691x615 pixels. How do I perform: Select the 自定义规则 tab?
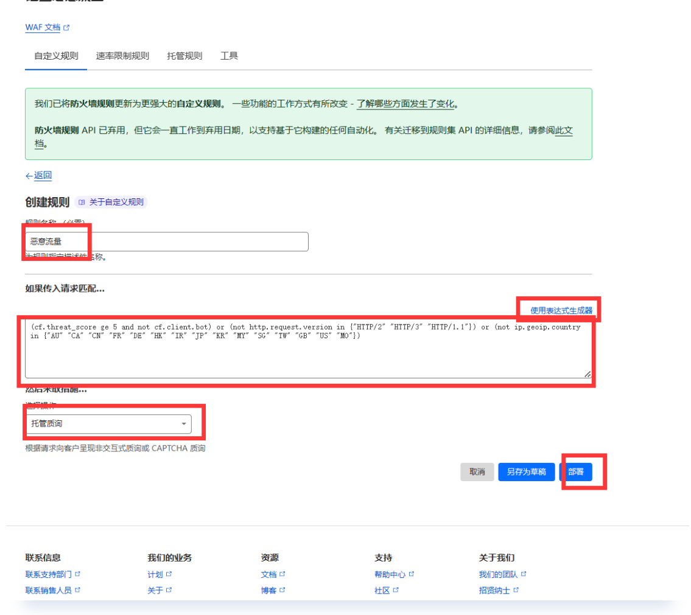56,56
